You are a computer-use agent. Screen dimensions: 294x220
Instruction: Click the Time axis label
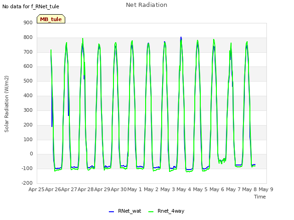[260, 197]
